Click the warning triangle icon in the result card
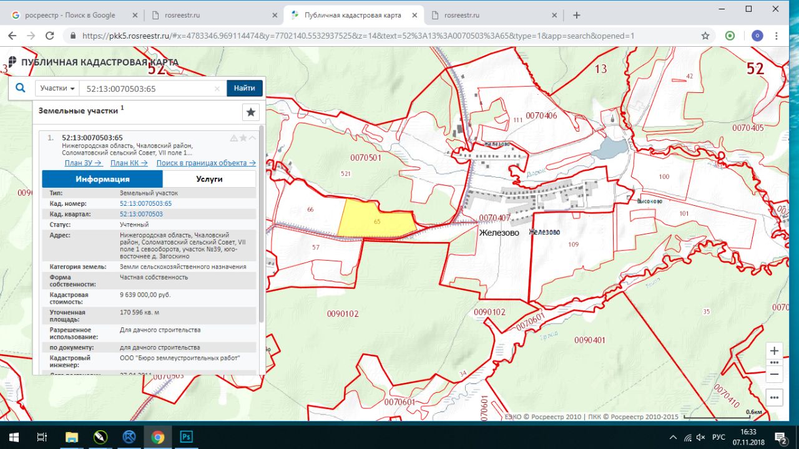This screenshot has height=449, width=799. click(234, 138)
